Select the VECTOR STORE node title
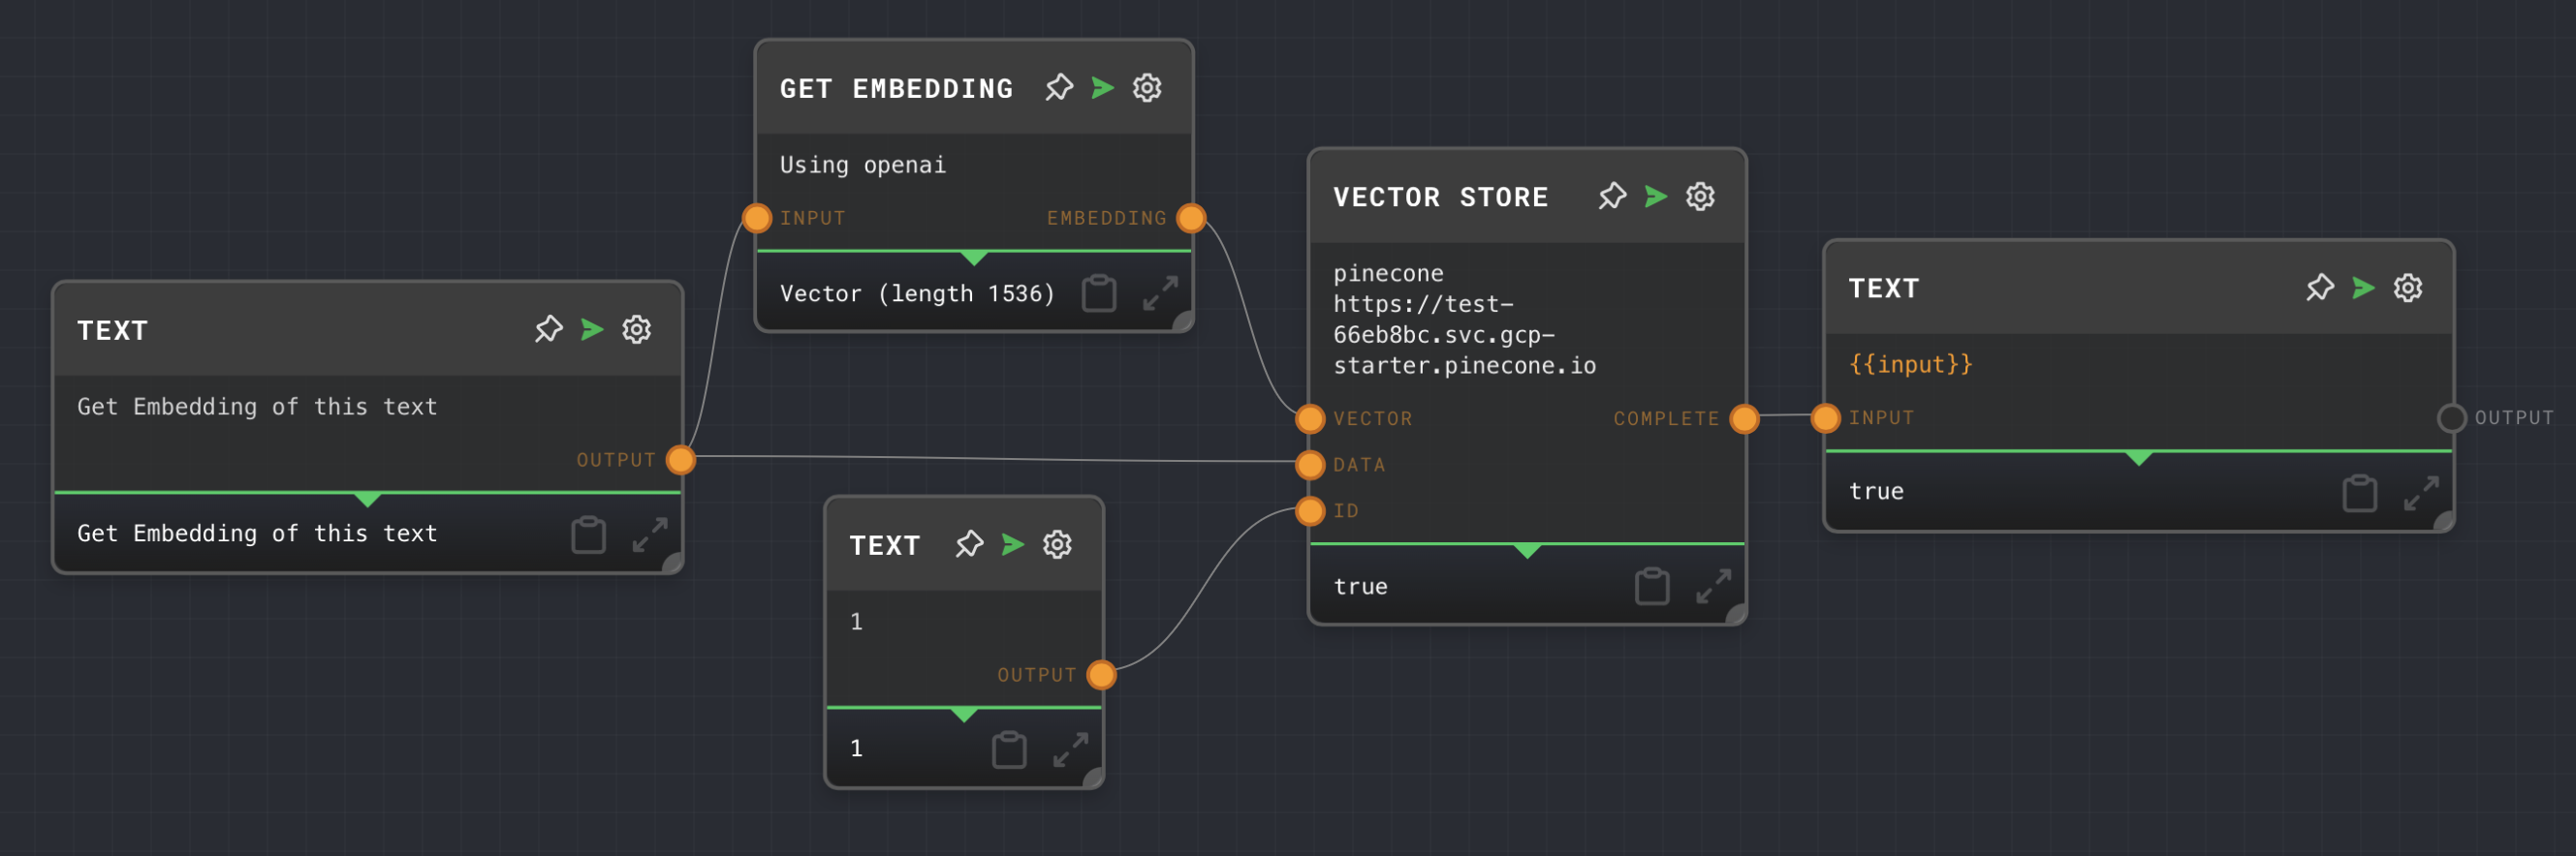 point(1441,197)
